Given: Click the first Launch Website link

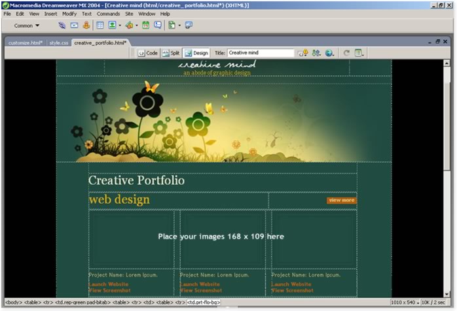Looking at the screenshot, I should coord(108,284).
